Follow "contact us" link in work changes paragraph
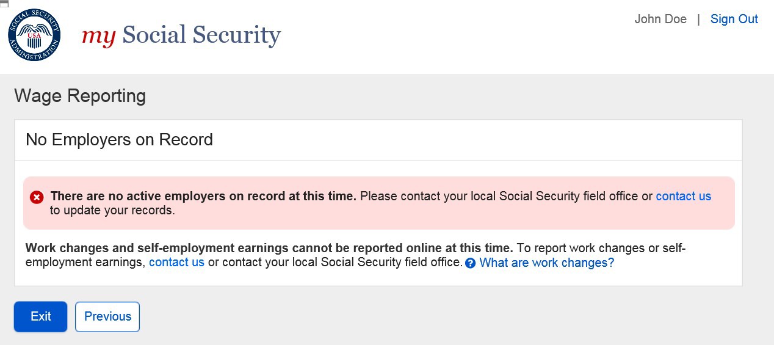The image size is (774, 345). click(x=176, y=263)
